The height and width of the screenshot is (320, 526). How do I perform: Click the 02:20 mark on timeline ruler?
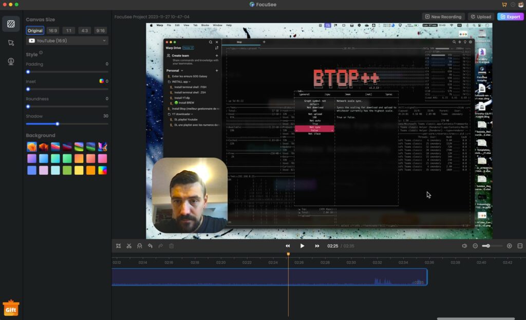click(221, 263)
